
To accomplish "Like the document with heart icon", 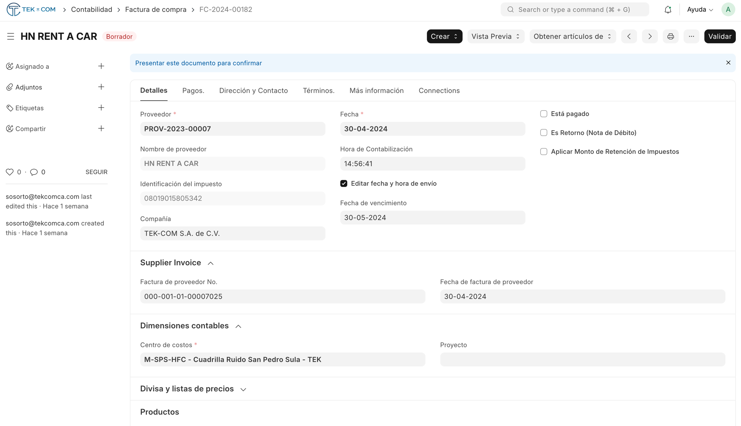I will point(10,172).
